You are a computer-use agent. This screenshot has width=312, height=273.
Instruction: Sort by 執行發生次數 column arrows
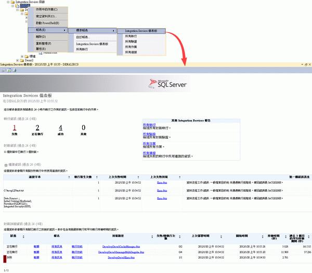click(97, 177)
